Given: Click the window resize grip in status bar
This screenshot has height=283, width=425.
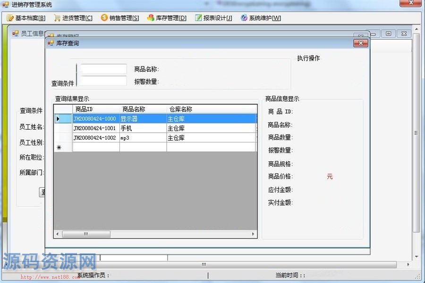Looking at the screenshot, I should point(418,276).
